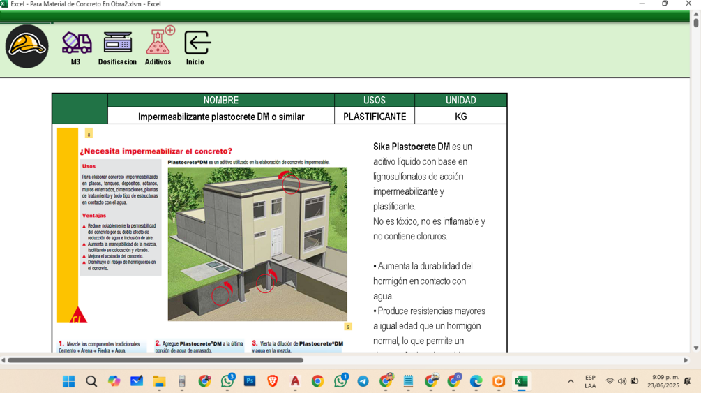Click the Aditivos label
Image resolution: width=701 pixels, height=393 pixels.
tap(158, 61)
